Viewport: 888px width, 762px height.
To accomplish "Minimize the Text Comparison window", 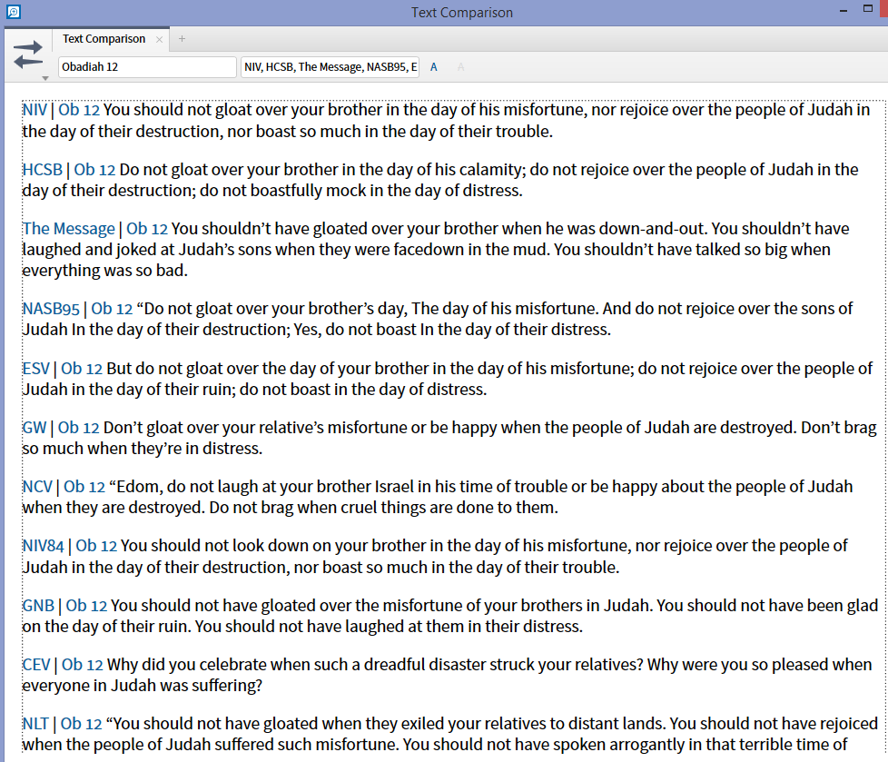I will [844, 11].
